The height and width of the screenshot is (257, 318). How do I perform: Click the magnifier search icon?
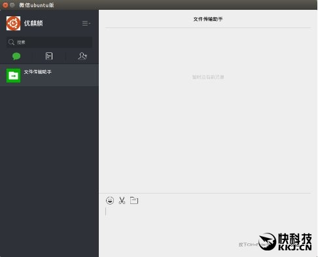pos(11,43)
